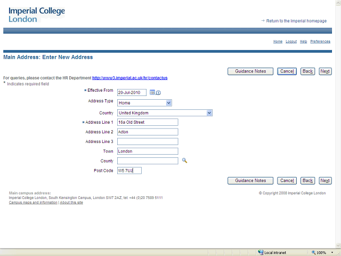Viewport: 341px width, 256px height.
Task: Click the info icon beside the date field
Action: pos(158,93)
